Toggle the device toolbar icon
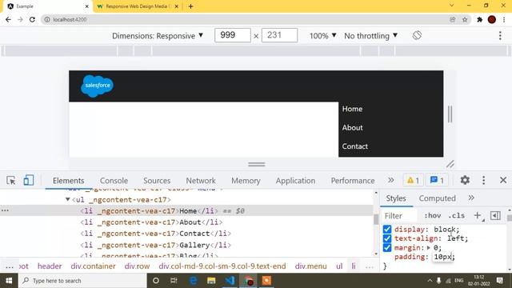The image size is (512, 288). (x=29, y=180)
